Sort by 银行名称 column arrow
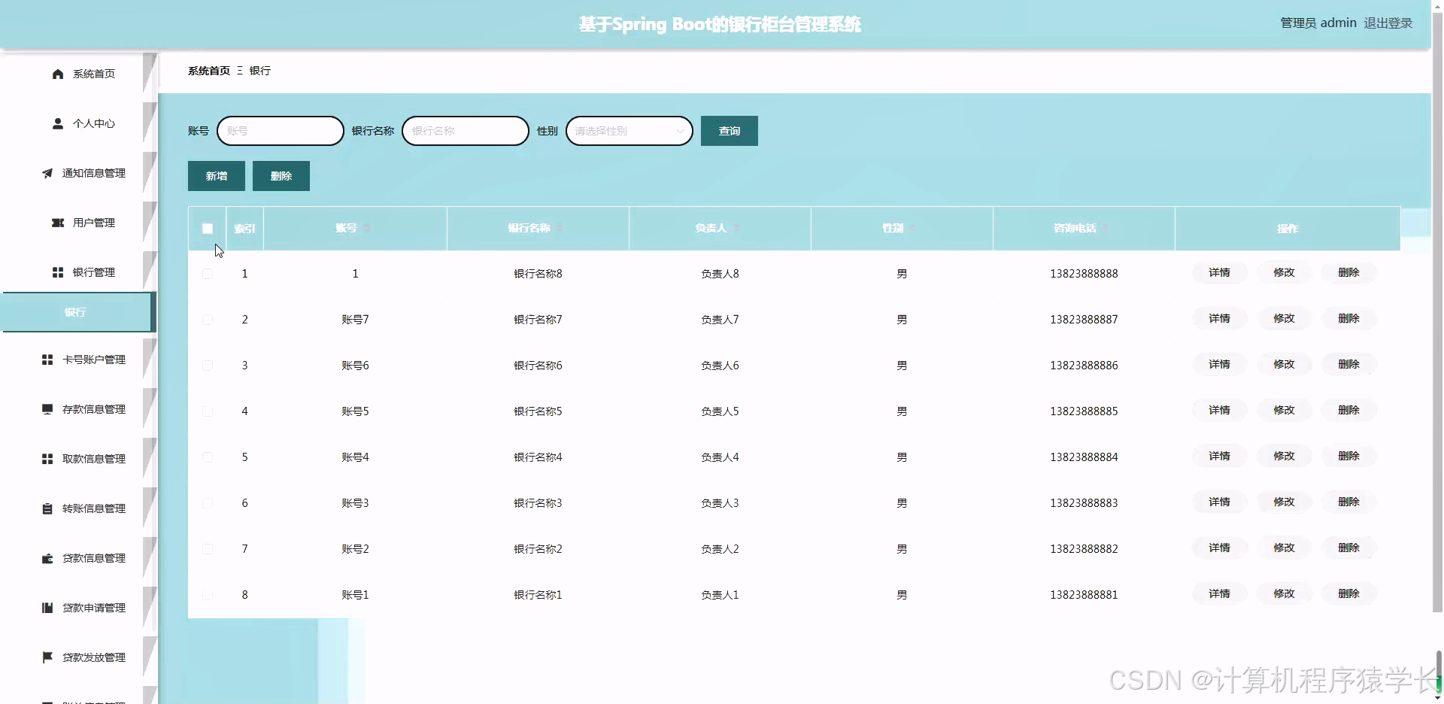Viewport: 1444px width, 704px height. click(560, 228)
